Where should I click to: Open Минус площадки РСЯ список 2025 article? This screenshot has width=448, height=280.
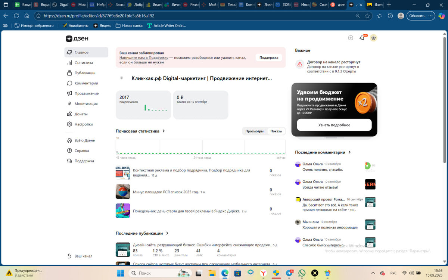pos(166,192)
